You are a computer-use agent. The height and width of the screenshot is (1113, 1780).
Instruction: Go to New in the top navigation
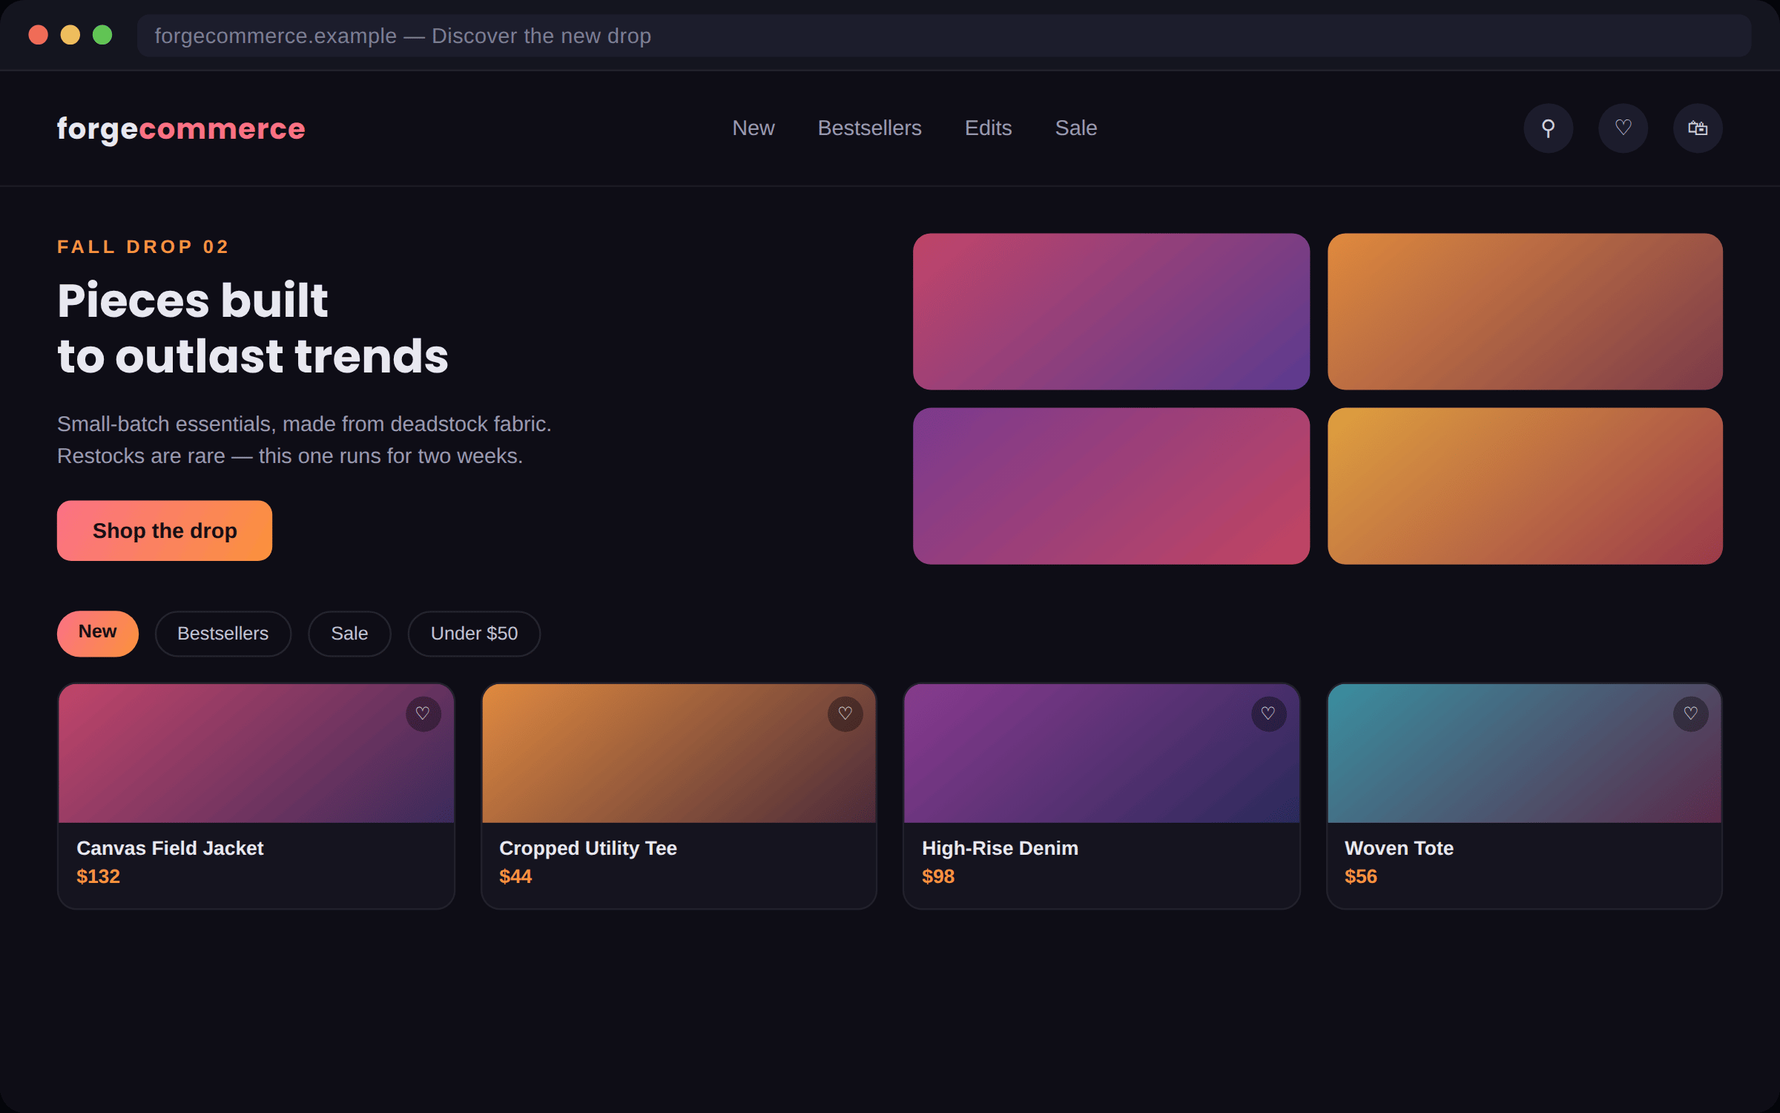(754, 128)
